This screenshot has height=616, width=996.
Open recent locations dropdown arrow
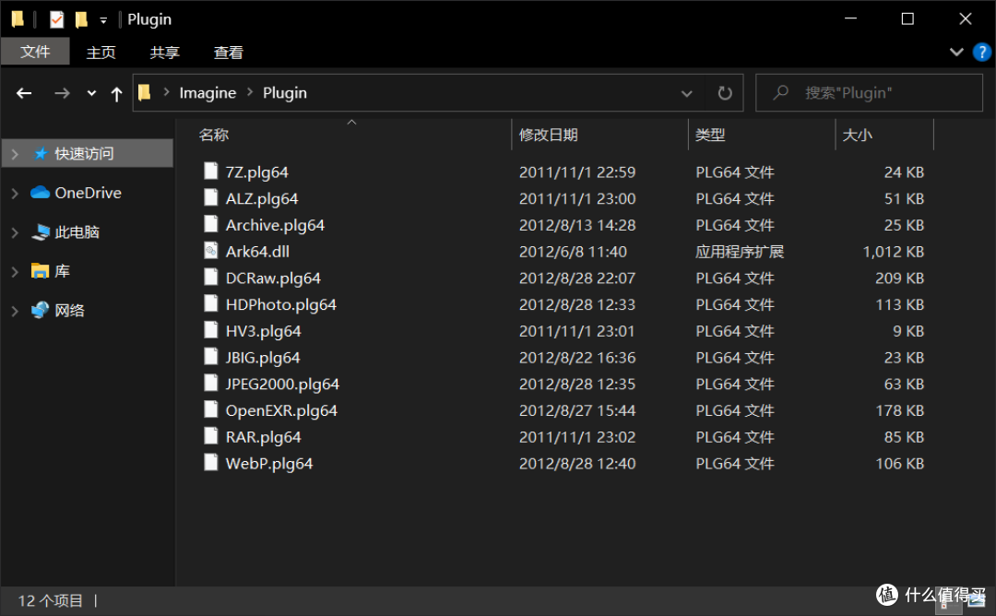[91, 93]
